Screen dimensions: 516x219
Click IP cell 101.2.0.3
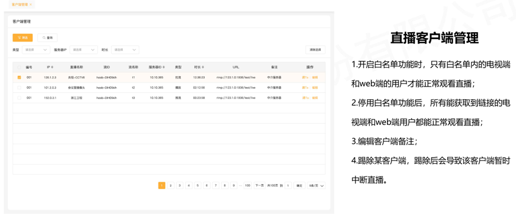(x=50, y=88)
